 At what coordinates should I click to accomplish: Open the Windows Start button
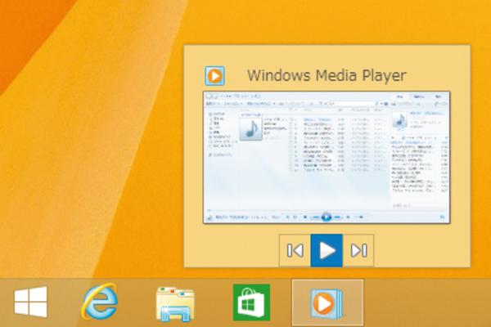point(31,302)
